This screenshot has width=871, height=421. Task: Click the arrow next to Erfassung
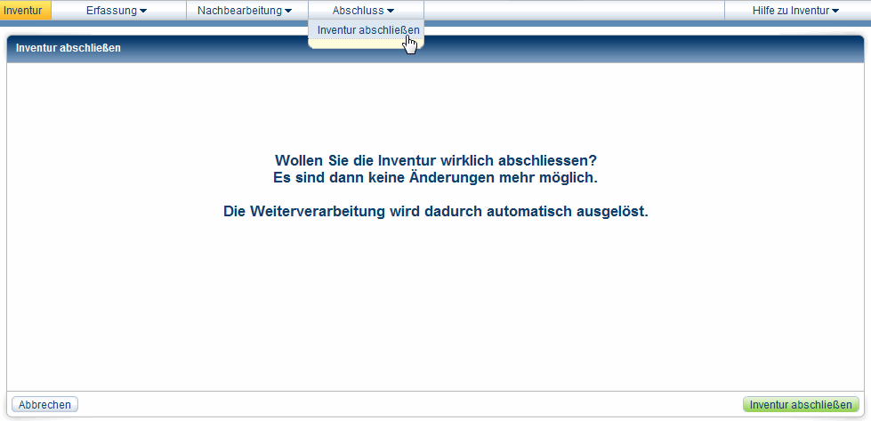coord(143,11)
